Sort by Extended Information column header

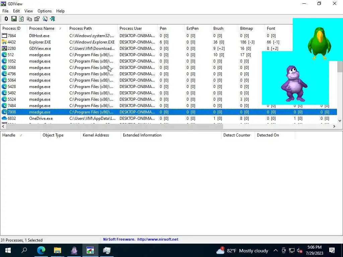pyautogui.click(x=171, y=135)
